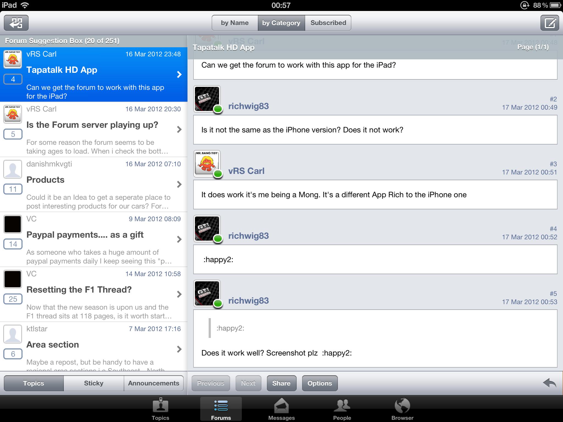The height and width of the screenshot is (422, 563).
Task: Switch forum sorting to by Category
Action: coord(281,23)
